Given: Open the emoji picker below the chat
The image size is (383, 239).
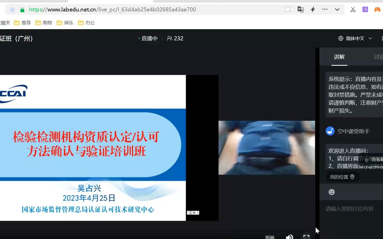Looking at the screenshot, I should coord(331,192).
